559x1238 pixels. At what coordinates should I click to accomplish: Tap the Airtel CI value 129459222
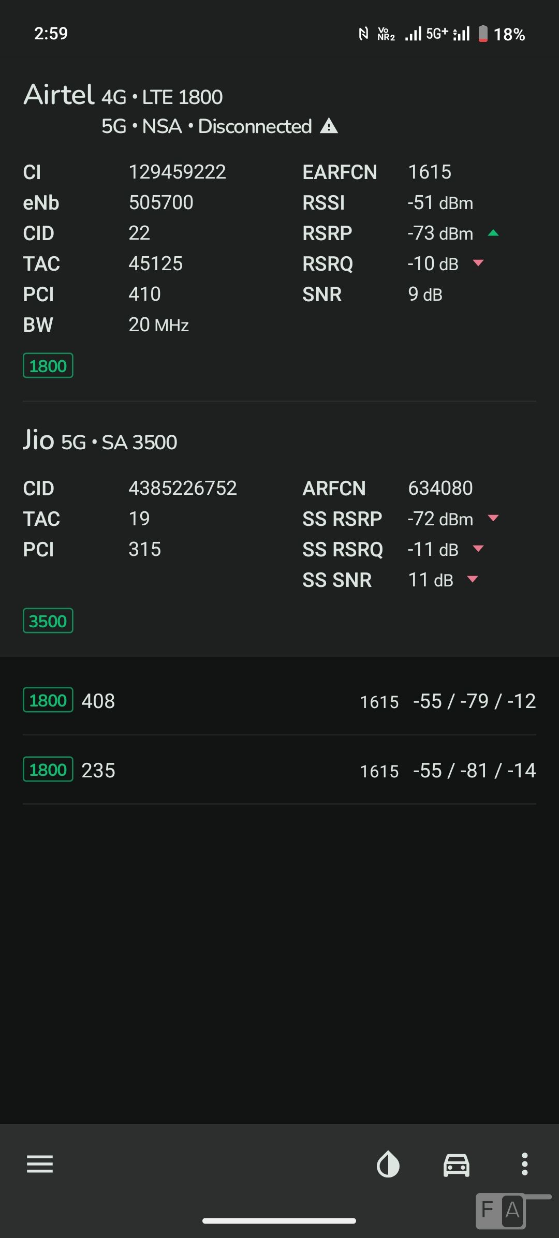pyautogui.click(x=178, y=172)
